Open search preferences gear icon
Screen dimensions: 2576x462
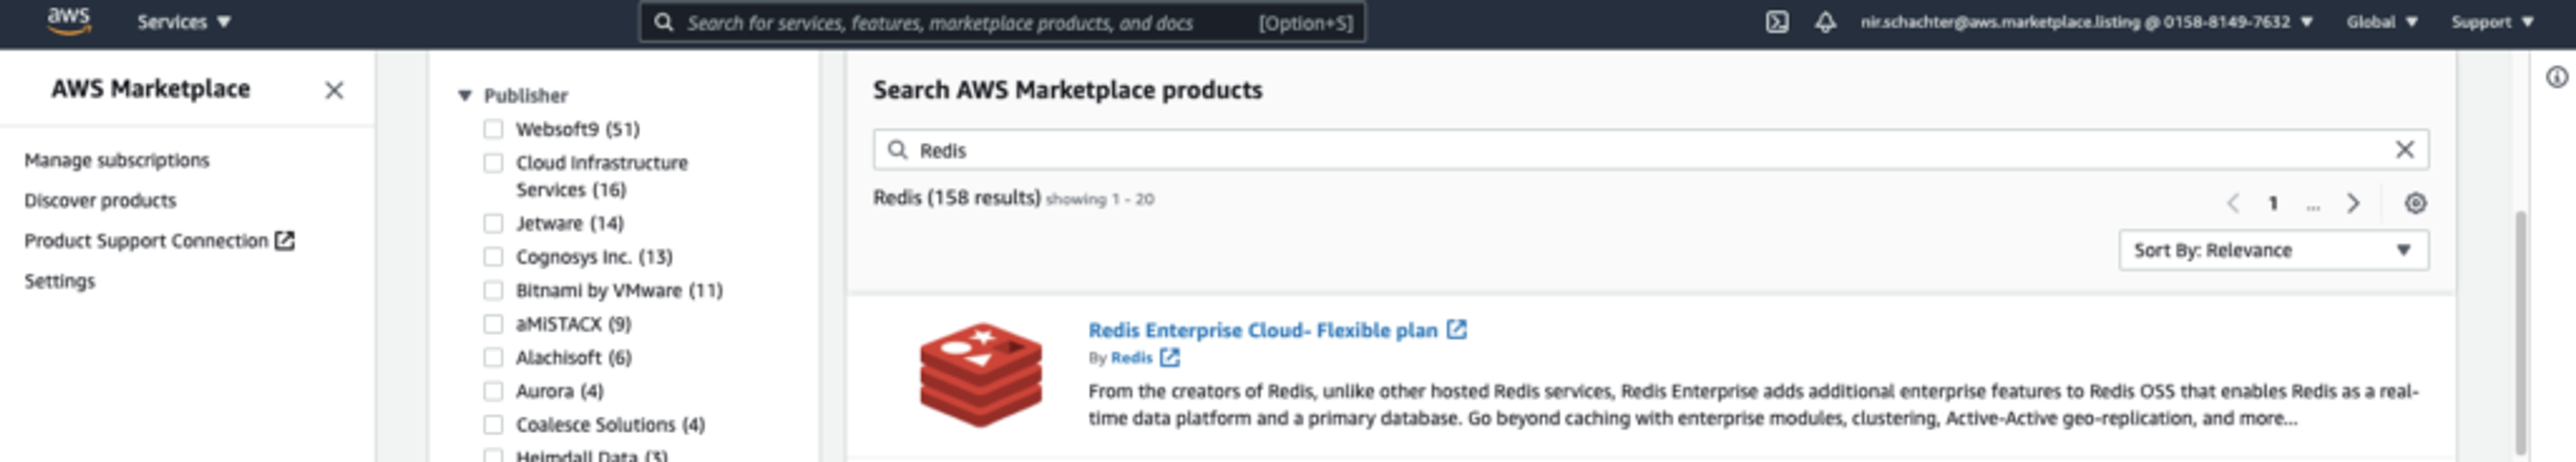pos(2415,204)
